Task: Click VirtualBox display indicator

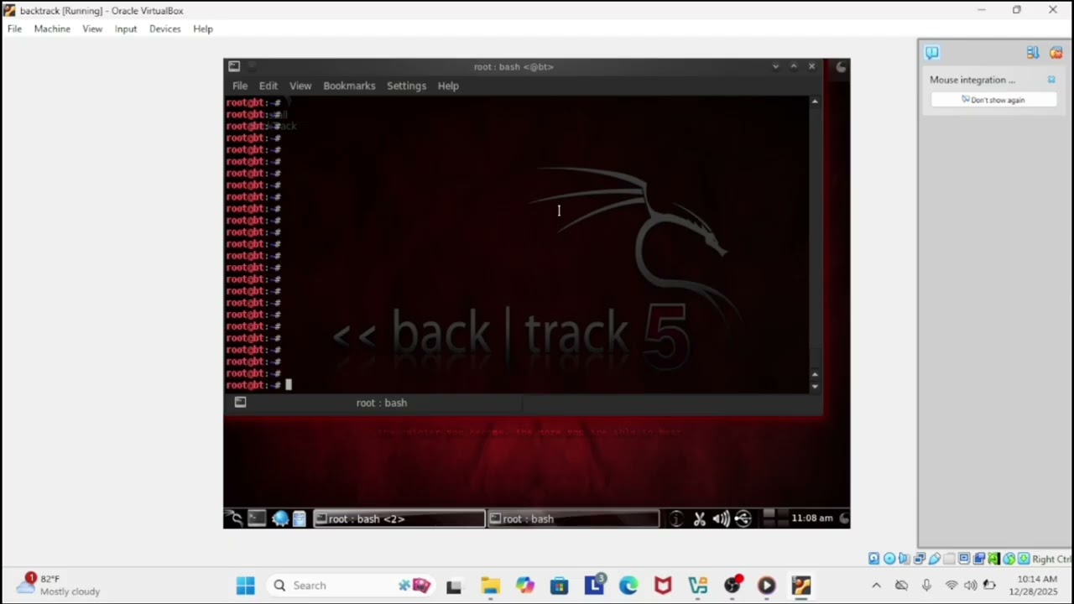Action: point(964,559)
